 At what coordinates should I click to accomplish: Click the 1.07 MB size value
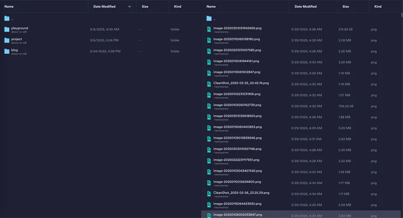[x=344, y=95]
